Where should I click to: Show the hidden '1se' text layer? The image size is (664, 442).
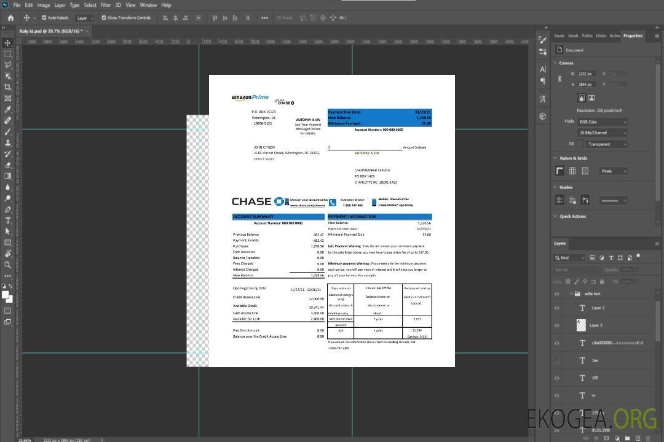coord(557,360)
